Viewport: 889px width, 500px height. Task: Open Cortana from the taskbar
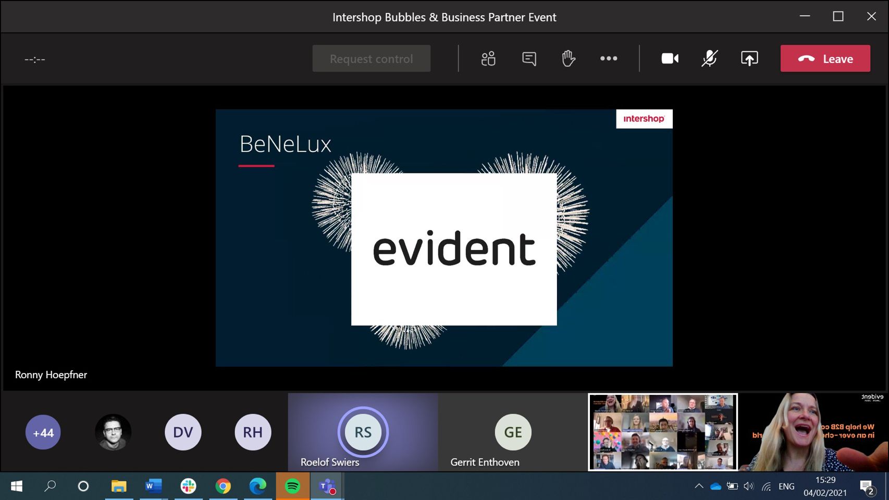[83, 486]
